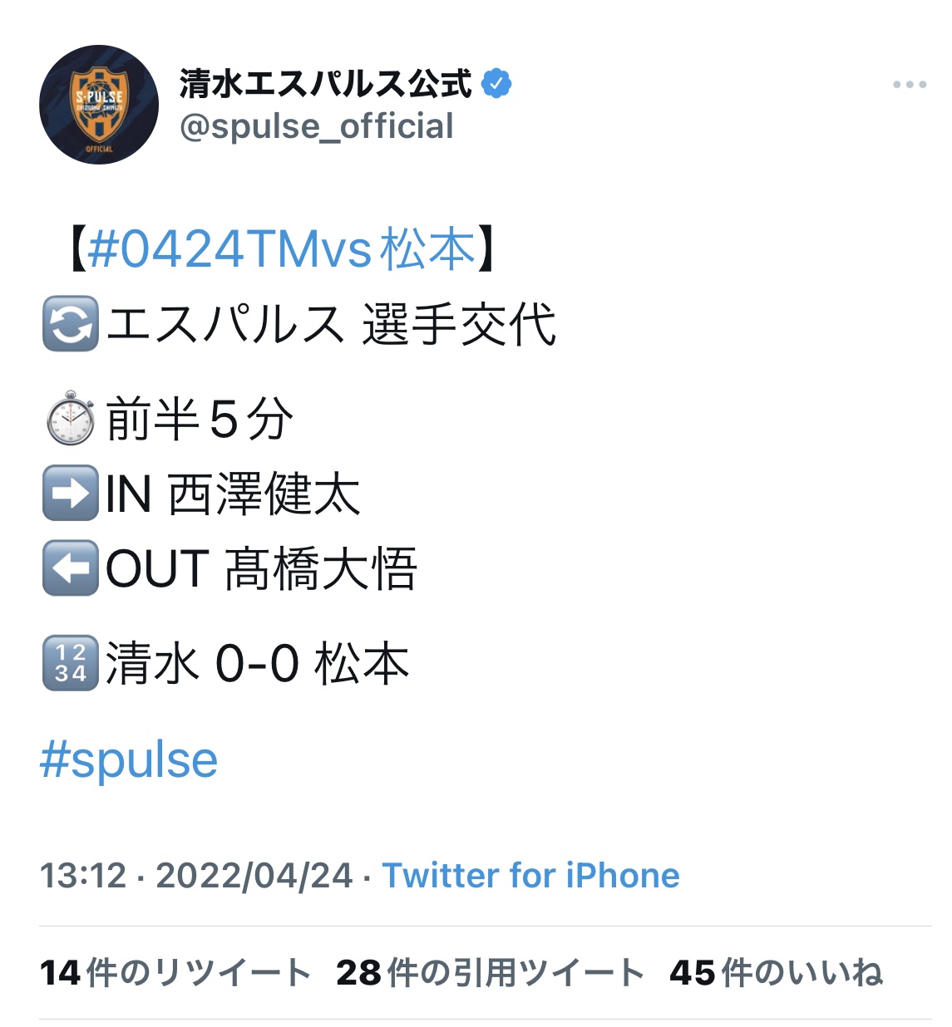
Task: Click the left arrow OUT emoji
Action: 70,568
